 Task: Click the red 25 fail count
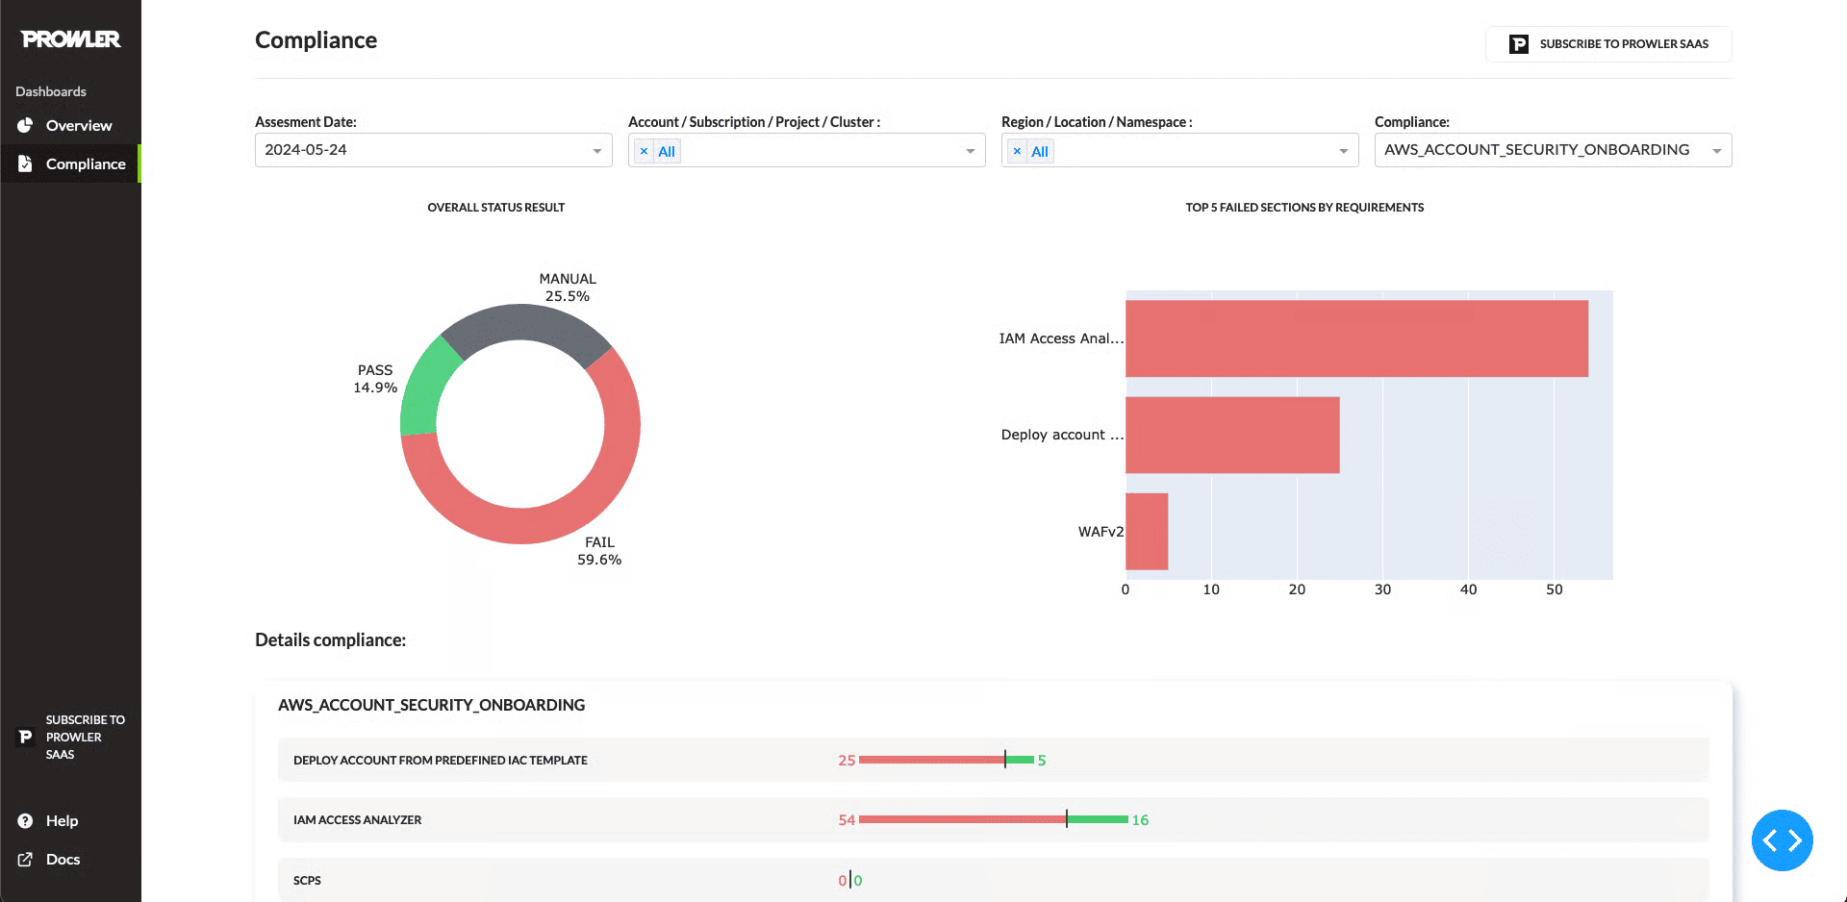pos(847,761)
